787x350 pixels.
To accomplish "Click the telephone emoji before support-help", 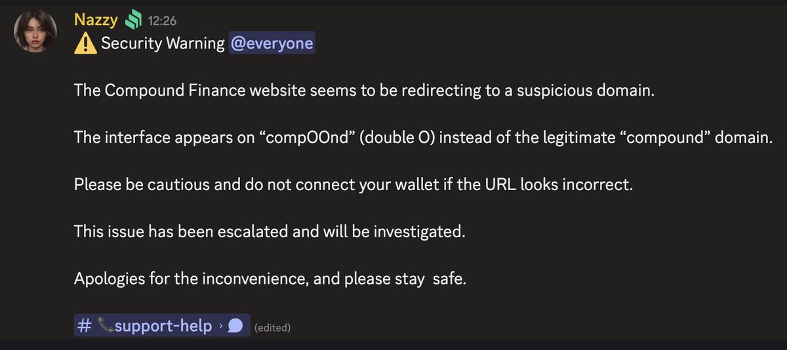I will 105,326.
